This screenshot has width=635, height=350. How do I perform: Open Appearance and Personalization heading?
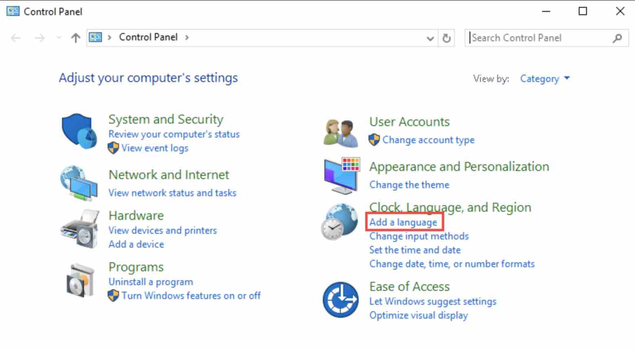tap(459, 166)
